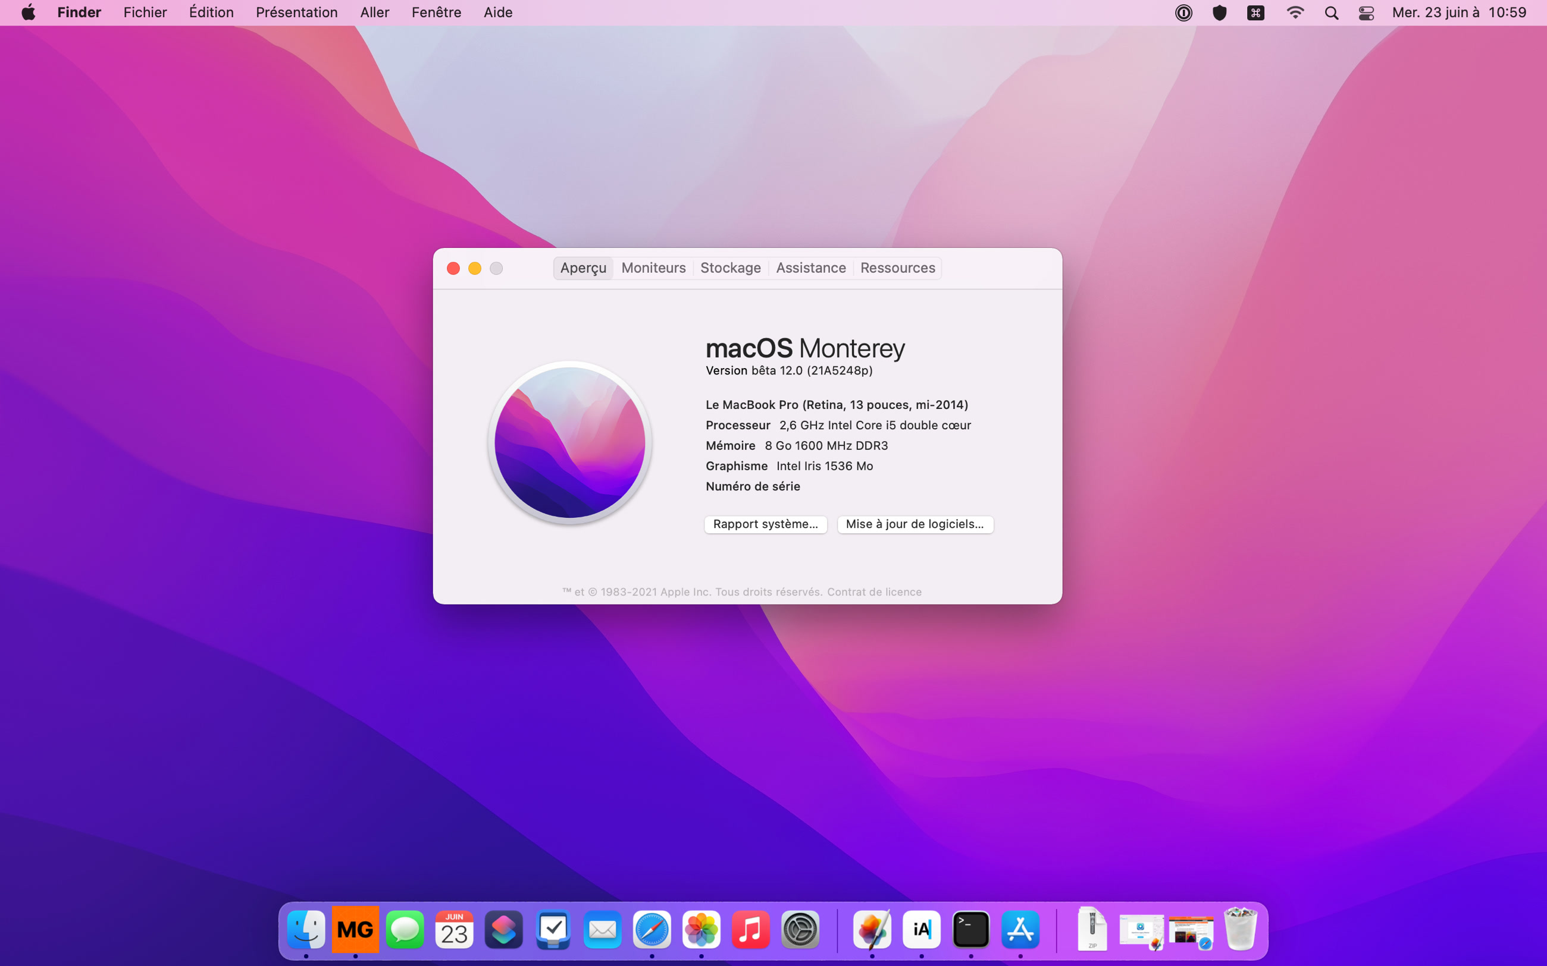Viewport: 1547px width, 966px height.
Task: Open Spotlight search from the menu bar
Action: tap(1330, 12)
